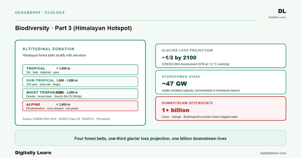This screenshot has width=301, height=158.
Task: Click the 'Four forest belts, one-third glacier loss' summary banner
Action: click(x=150, y=138)
